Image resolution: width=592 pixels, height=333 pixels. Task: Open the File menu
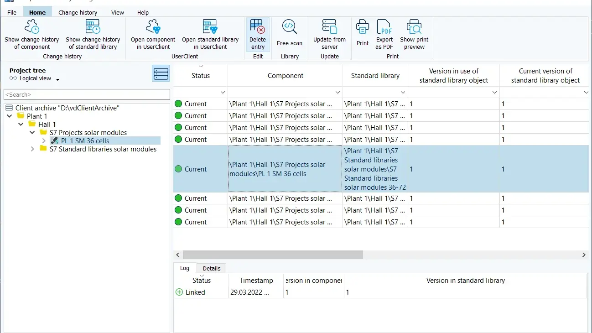[x=12, y=12]
